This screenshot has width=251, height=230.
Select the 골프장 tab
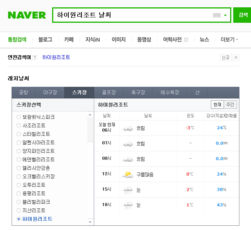[x=109, y=93]
